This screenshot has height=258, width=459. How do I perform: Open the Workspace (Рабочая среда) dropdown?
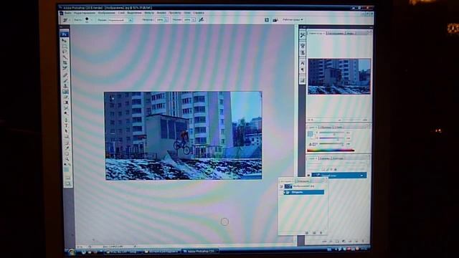pos(293,19)
